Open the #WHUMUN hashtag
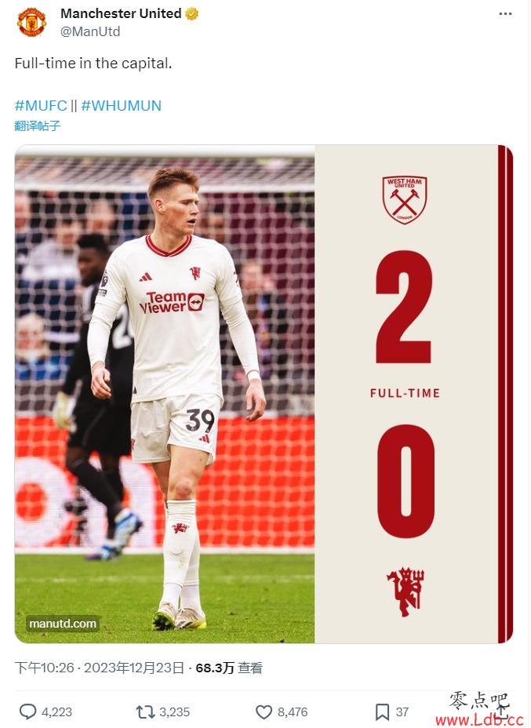This screenshot has width=531, height=728. 121,105
